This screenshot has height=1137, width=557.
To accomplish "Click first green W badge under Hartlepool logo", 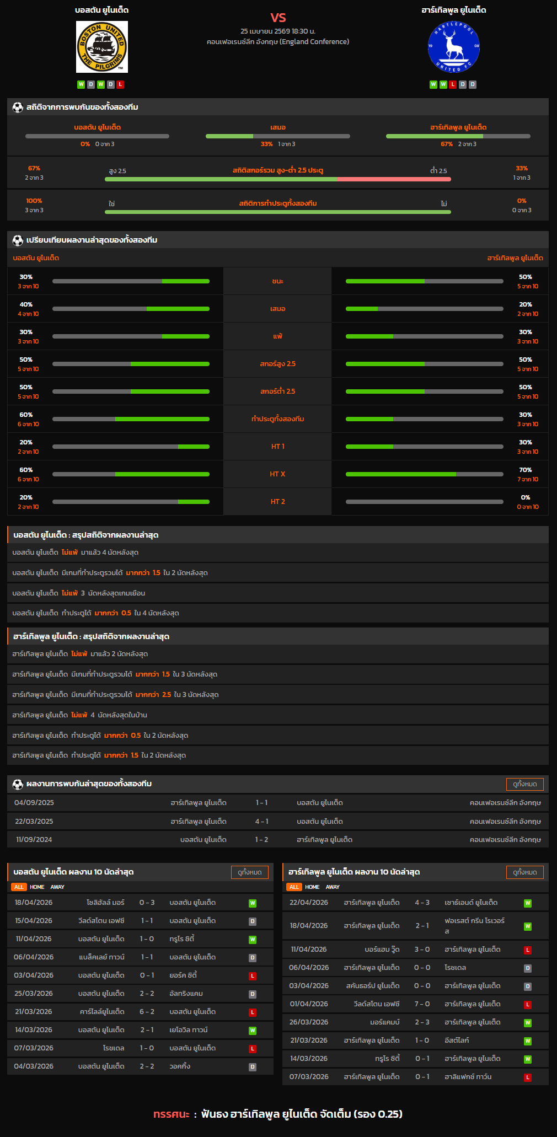I will pyautogui.click(x=433, y=84).
